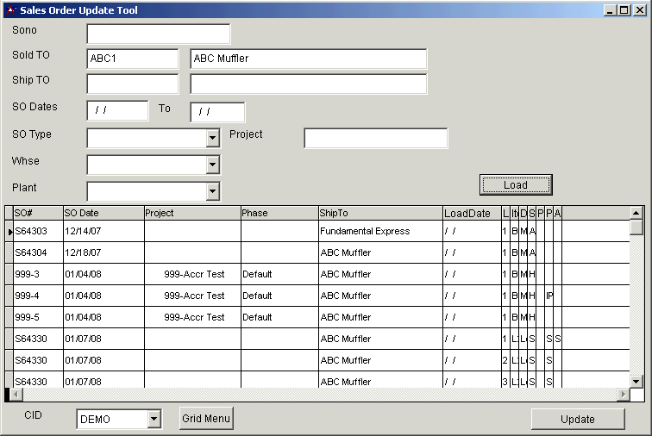Image resolution: width=652 pixels, height=436 pixels.
Task: Click the Project text field
Action: point(375,138)
